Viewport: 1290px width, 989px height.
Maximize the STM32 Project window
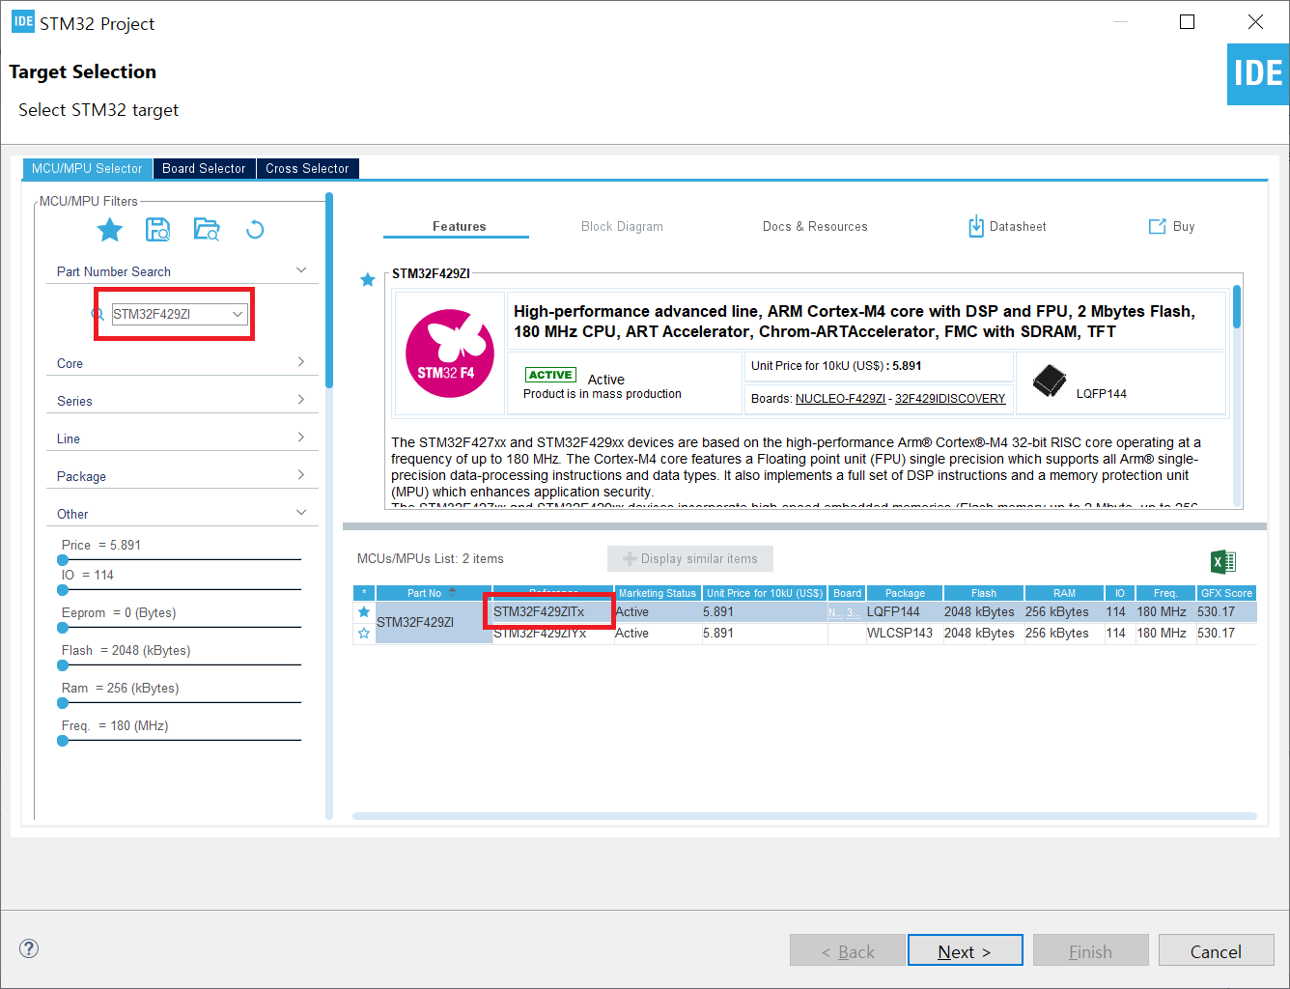tap(1188, 21)
